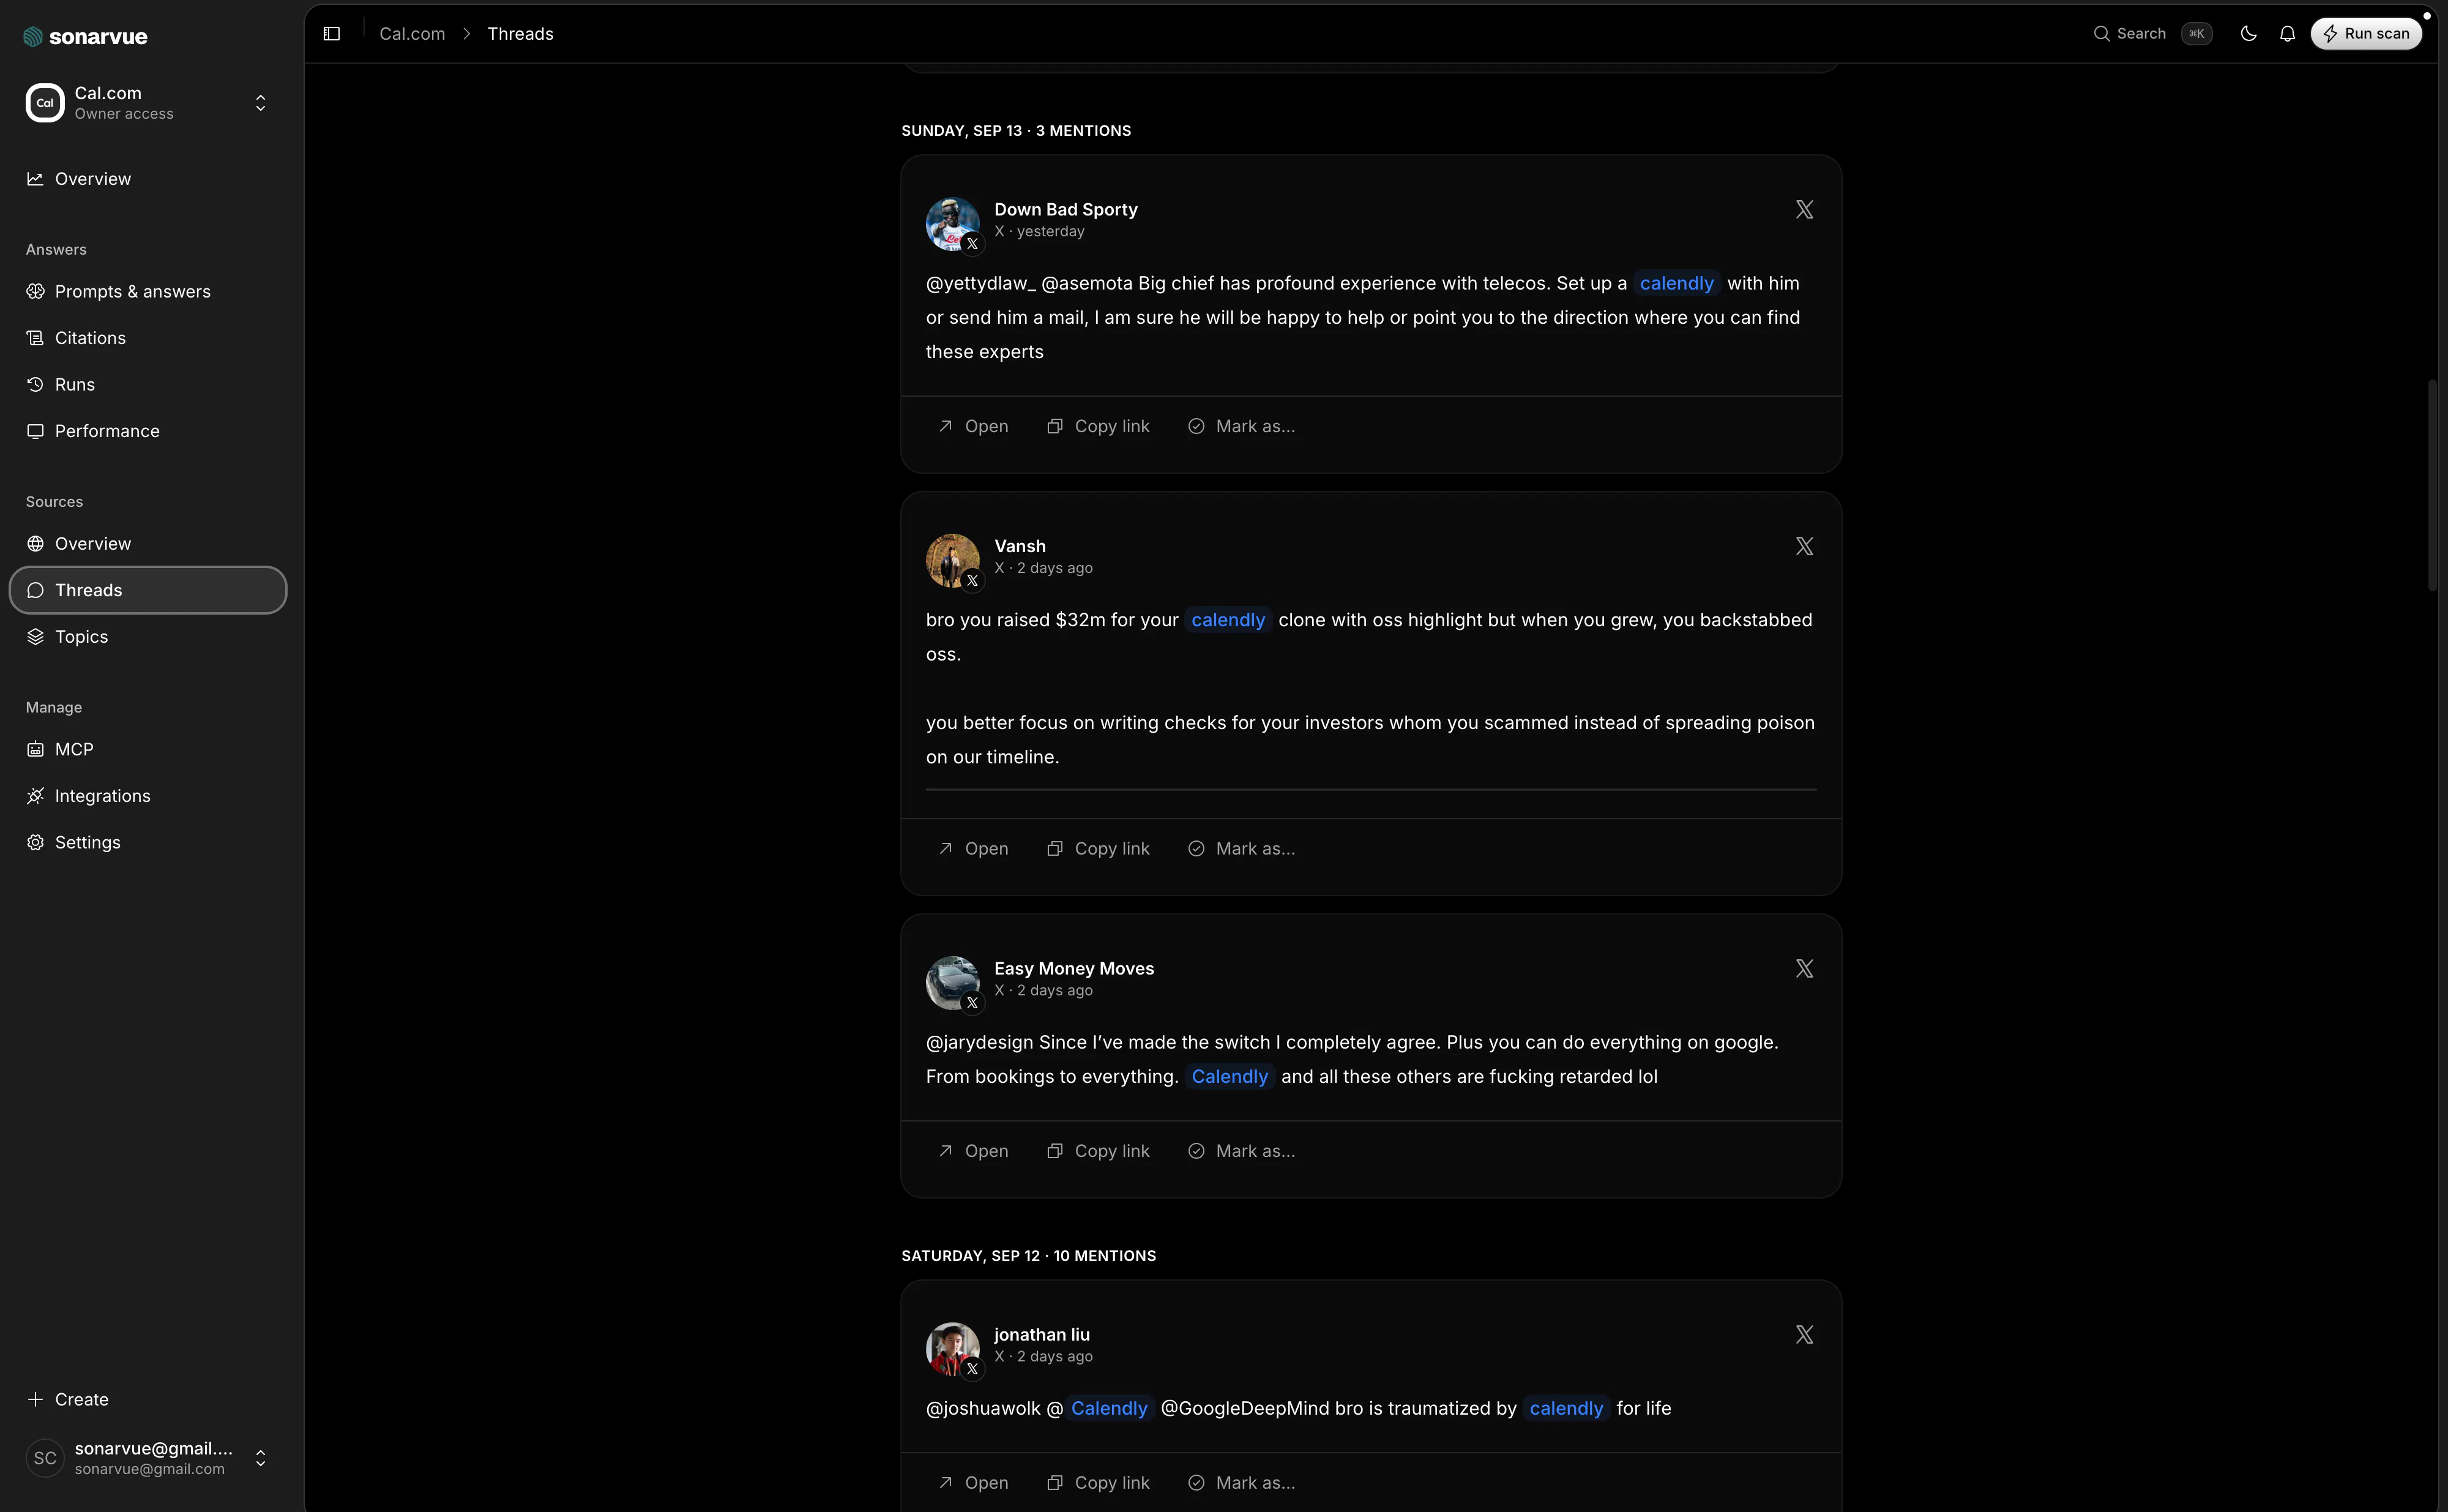Click calendly tag in Vansh post
2448x1512 pixels.
click(1228, 620)
